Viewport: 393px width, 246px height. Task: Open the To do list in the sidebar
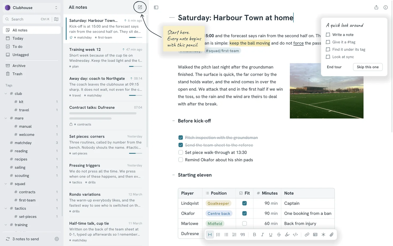pos(32,46)
